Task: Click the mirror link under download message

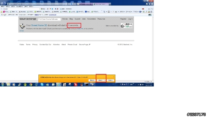Action: (22, 31)
